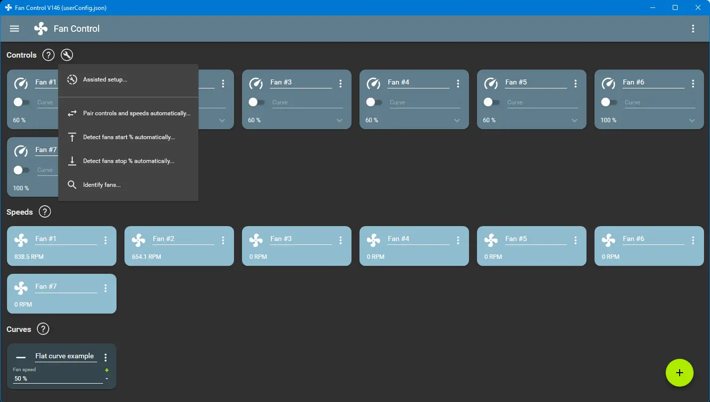
Task: Edit the Flat curve example name field
Action: [66, 356]
